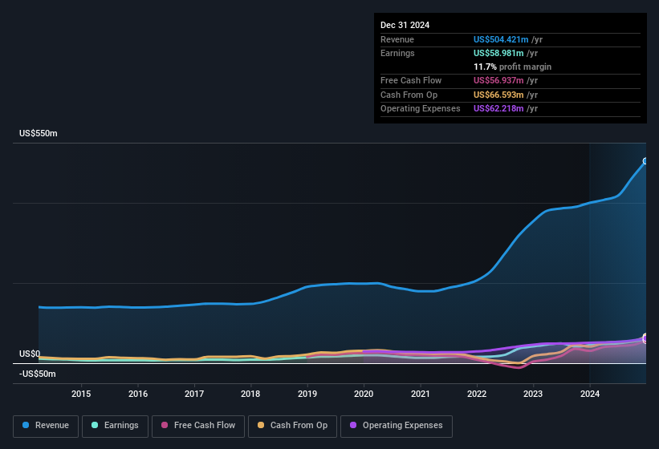
Task: Click the Revenue data point at Dec 2024
Action: click(x=645, y=161)
